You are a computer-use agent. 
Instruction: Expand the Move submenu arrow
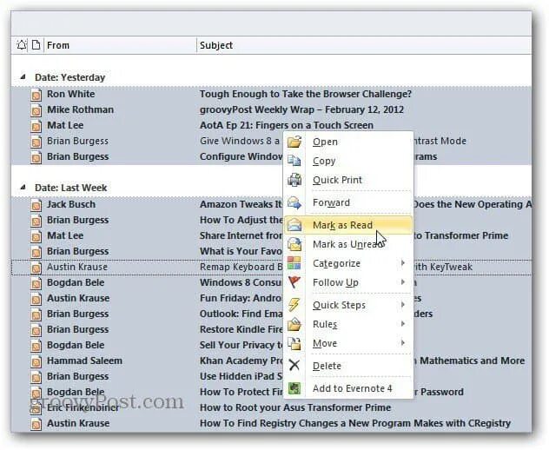(403, 343)
